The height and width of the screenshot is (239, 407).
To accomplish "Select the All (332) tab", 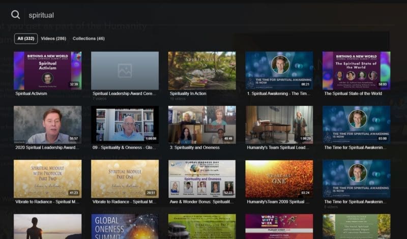I will (x=26, y=39).
